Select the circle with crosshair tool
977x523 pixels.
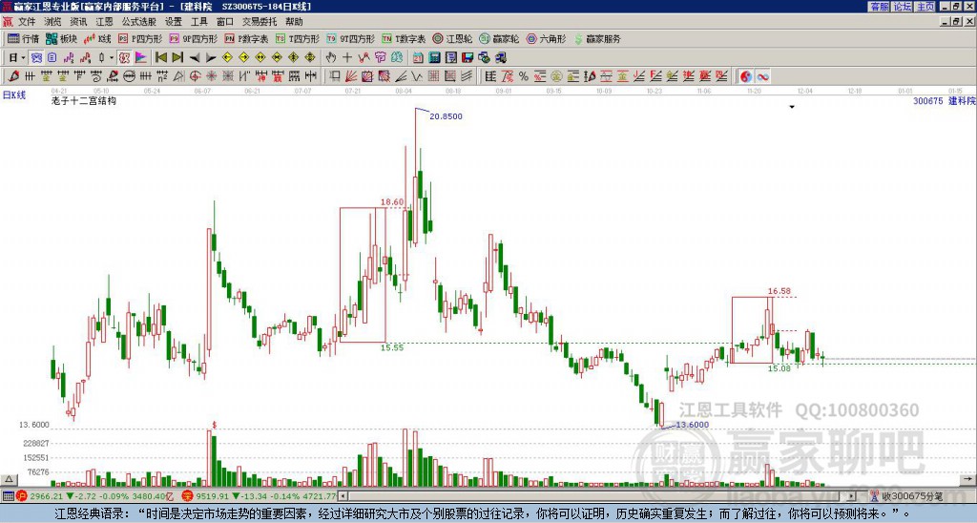point(195,76)
